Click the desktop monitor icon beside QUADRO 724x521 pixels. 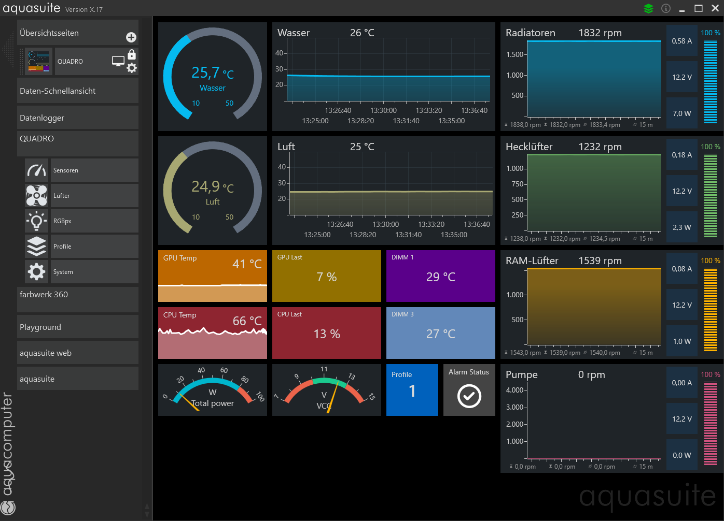point(118,61)
